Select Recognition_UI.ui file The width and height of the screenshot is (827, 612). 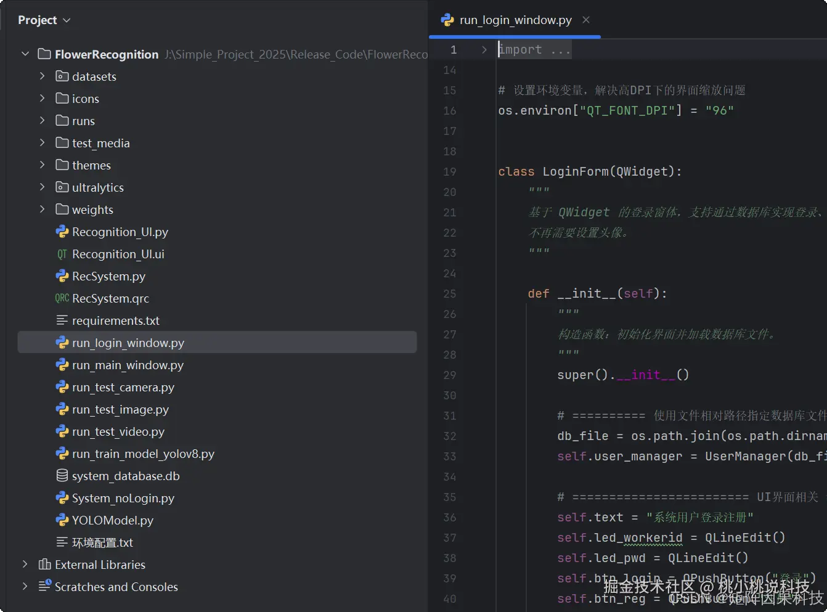click(118, 254)
